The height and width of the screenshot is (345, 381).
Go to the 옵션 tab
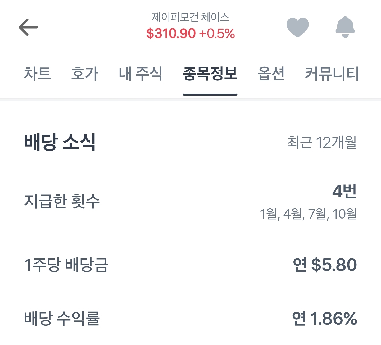coord(271,73)
